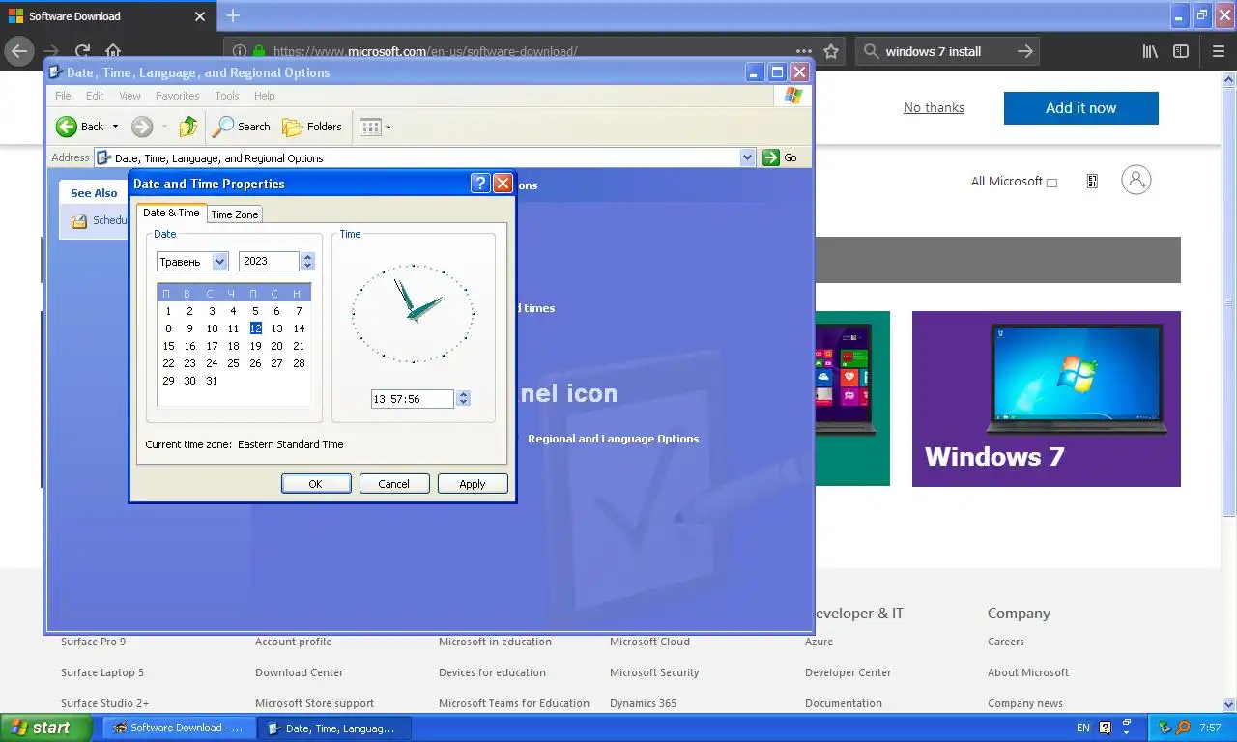Click the Careers footer link
This screenshot has height=742, width=1237.
[x=1006, y=642]
